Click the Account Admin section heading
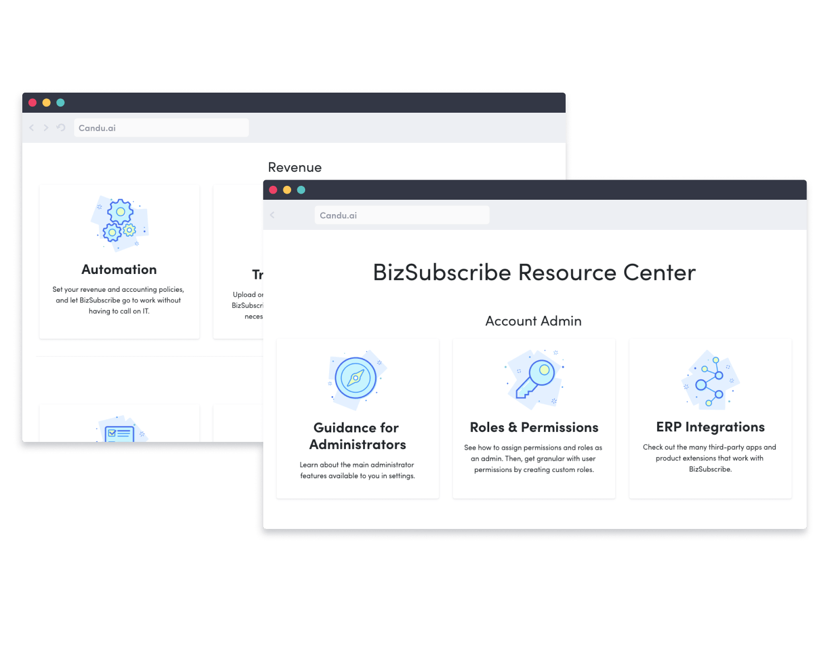 pyautogui.click(x=533, y=321)
